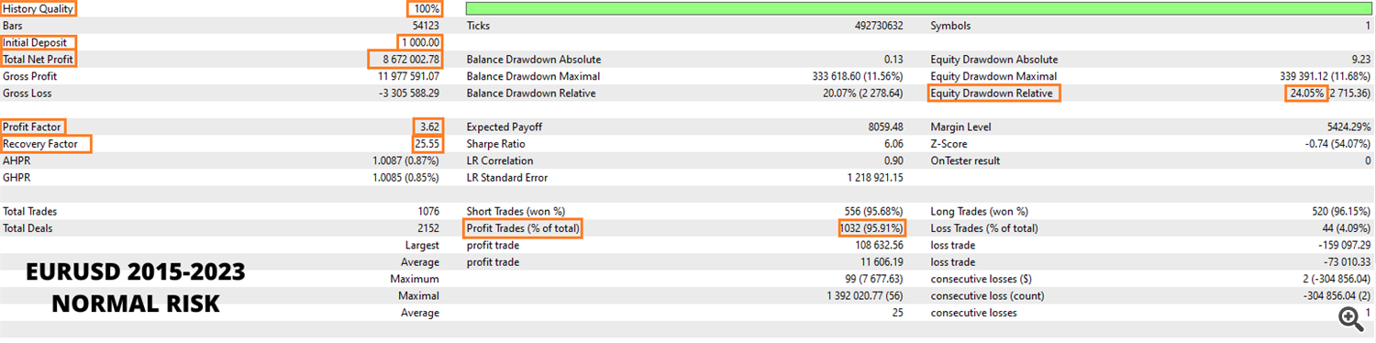Click the Ticks value 492730632
Viewport: 1376px width, 343px height.
click(879, 26)
